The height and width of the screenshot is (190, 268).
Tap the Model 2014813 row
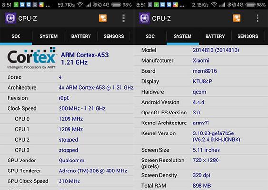201,50
